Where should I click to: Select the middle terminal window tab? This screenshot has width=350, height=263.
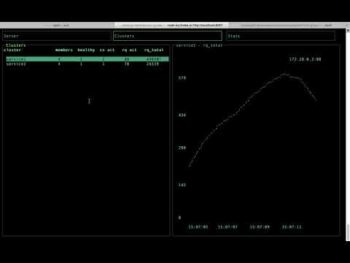tap(171, 25)
